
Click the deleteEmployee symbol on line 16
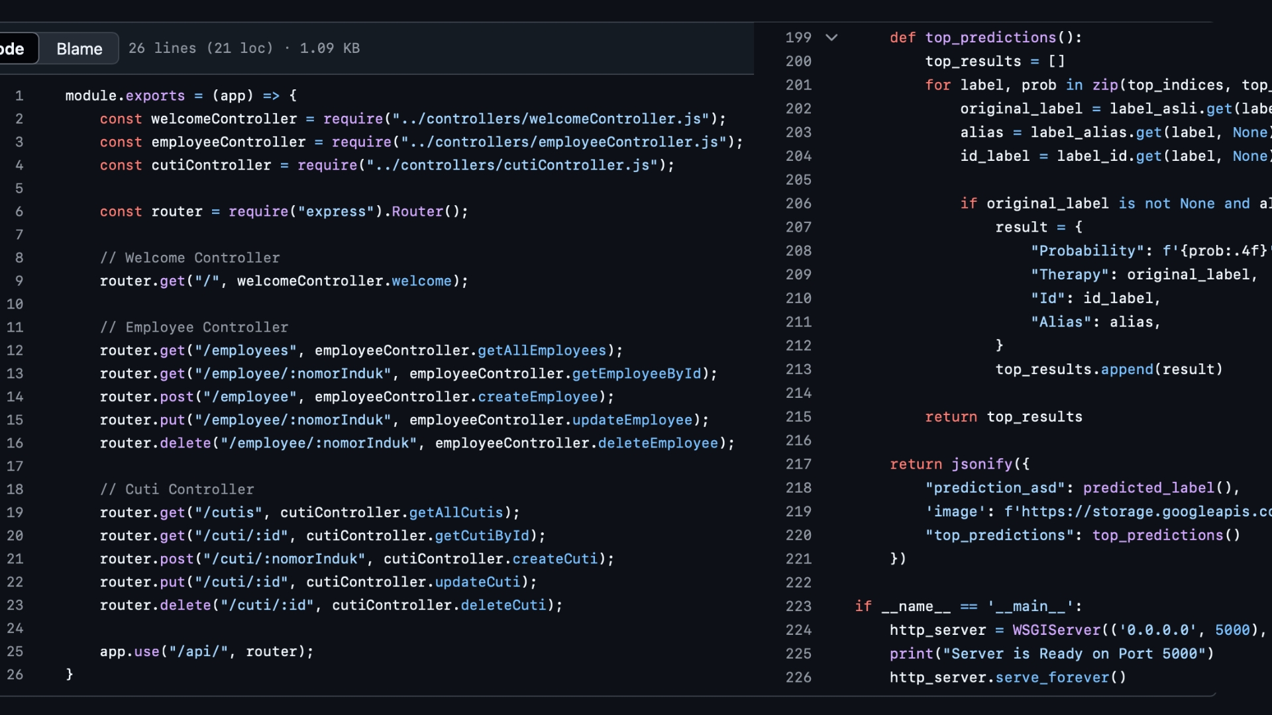658,443
